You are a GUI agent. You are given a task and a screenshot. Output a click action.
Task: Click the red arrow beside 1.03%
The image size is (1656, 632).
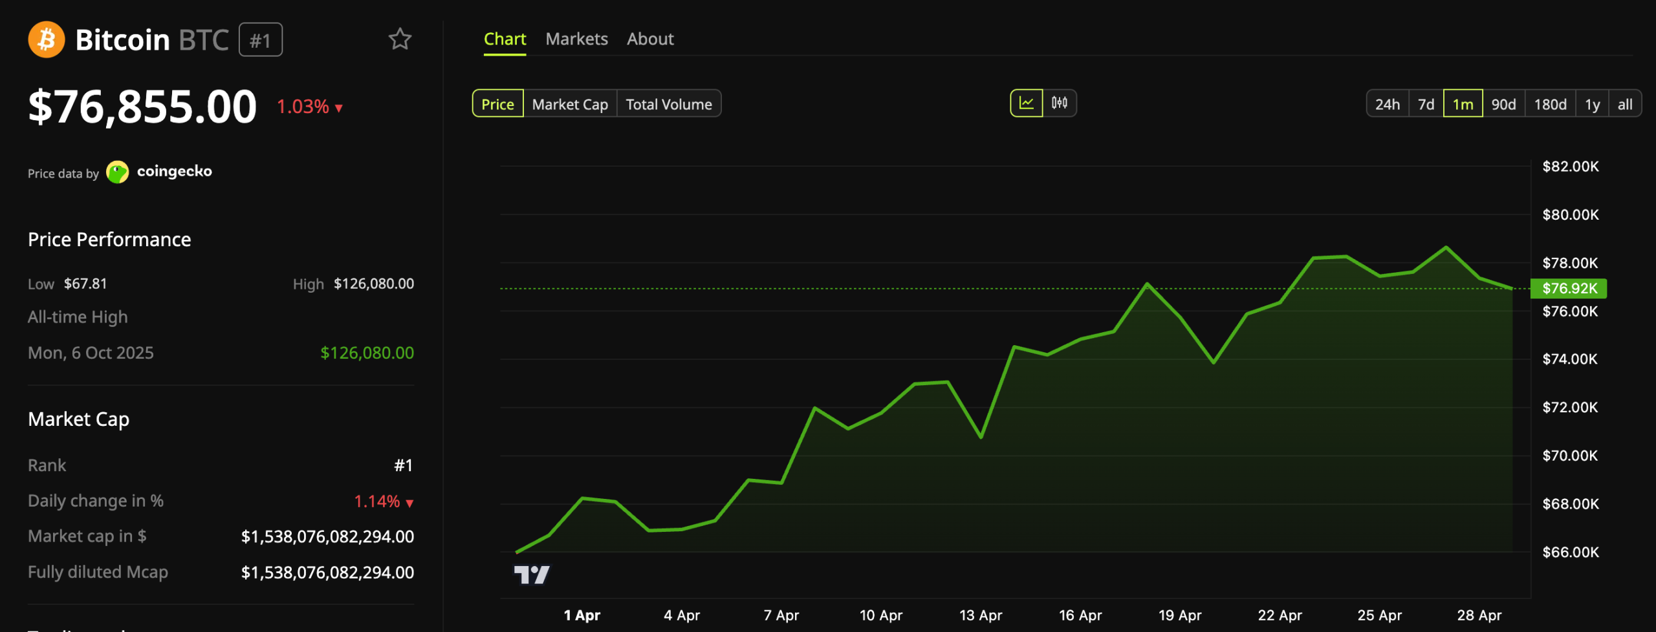coord(338,108)
